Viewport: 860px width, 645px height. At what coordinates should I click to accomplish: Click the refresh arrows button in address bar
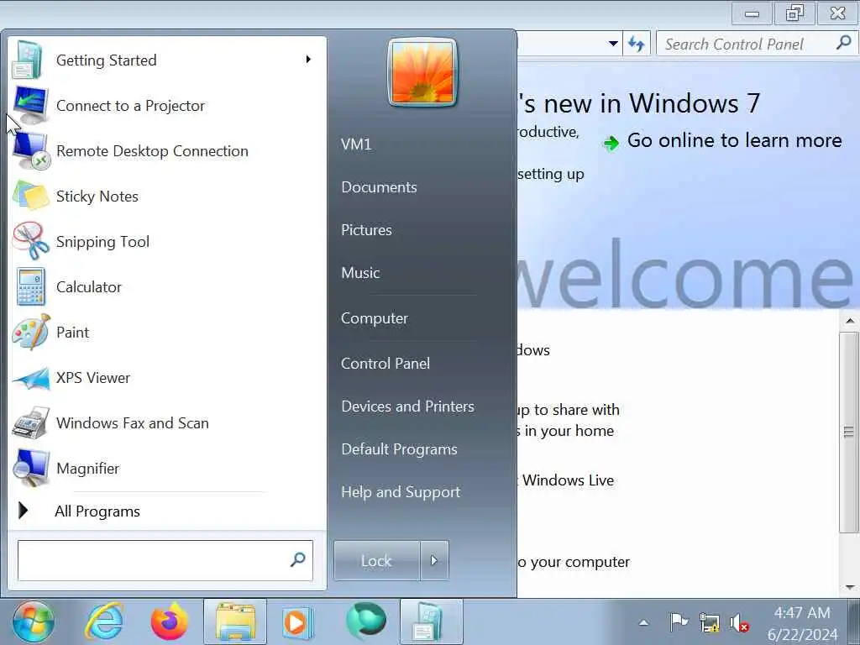pos(637,44)
